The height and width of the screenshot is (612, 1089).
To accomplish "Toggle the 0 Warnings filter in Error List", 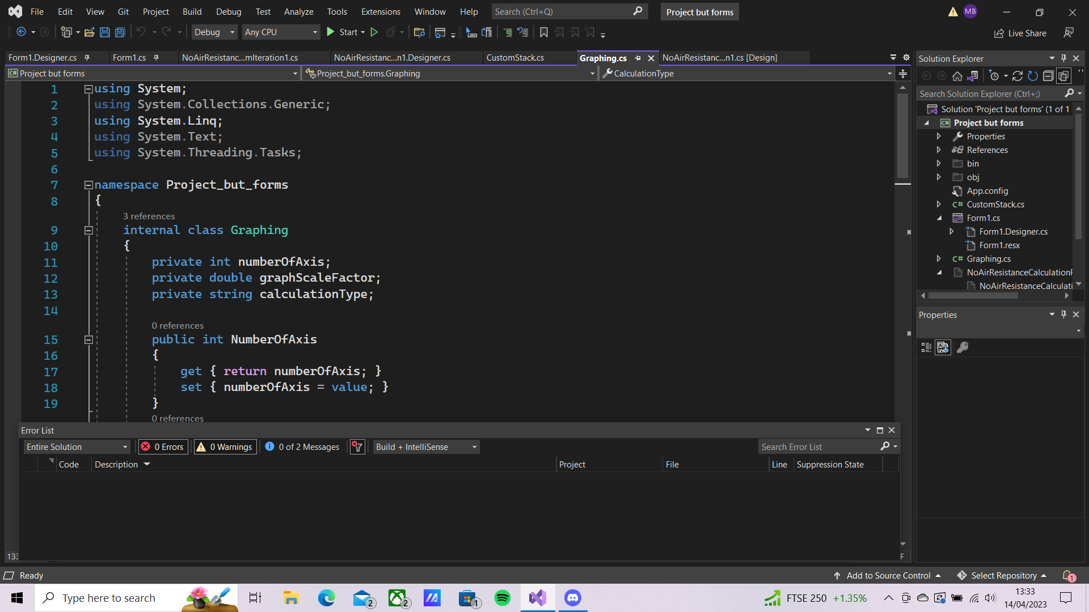I will click(x=225, y=447).
